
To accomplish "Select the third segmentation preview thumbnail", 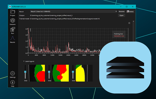I will pos(84,73).
